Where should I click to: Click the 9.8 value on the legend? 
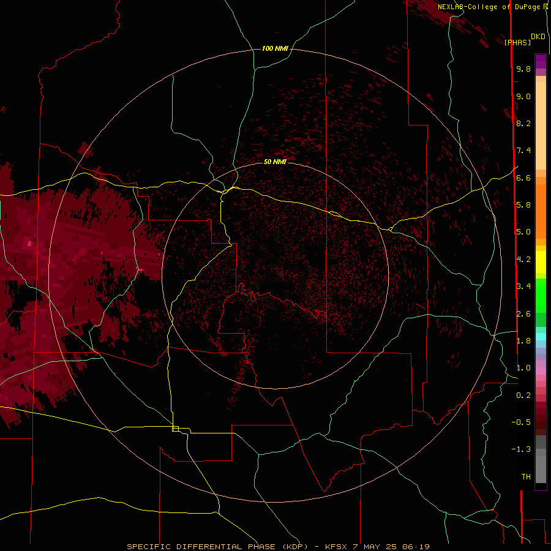(x=523, y=69)
